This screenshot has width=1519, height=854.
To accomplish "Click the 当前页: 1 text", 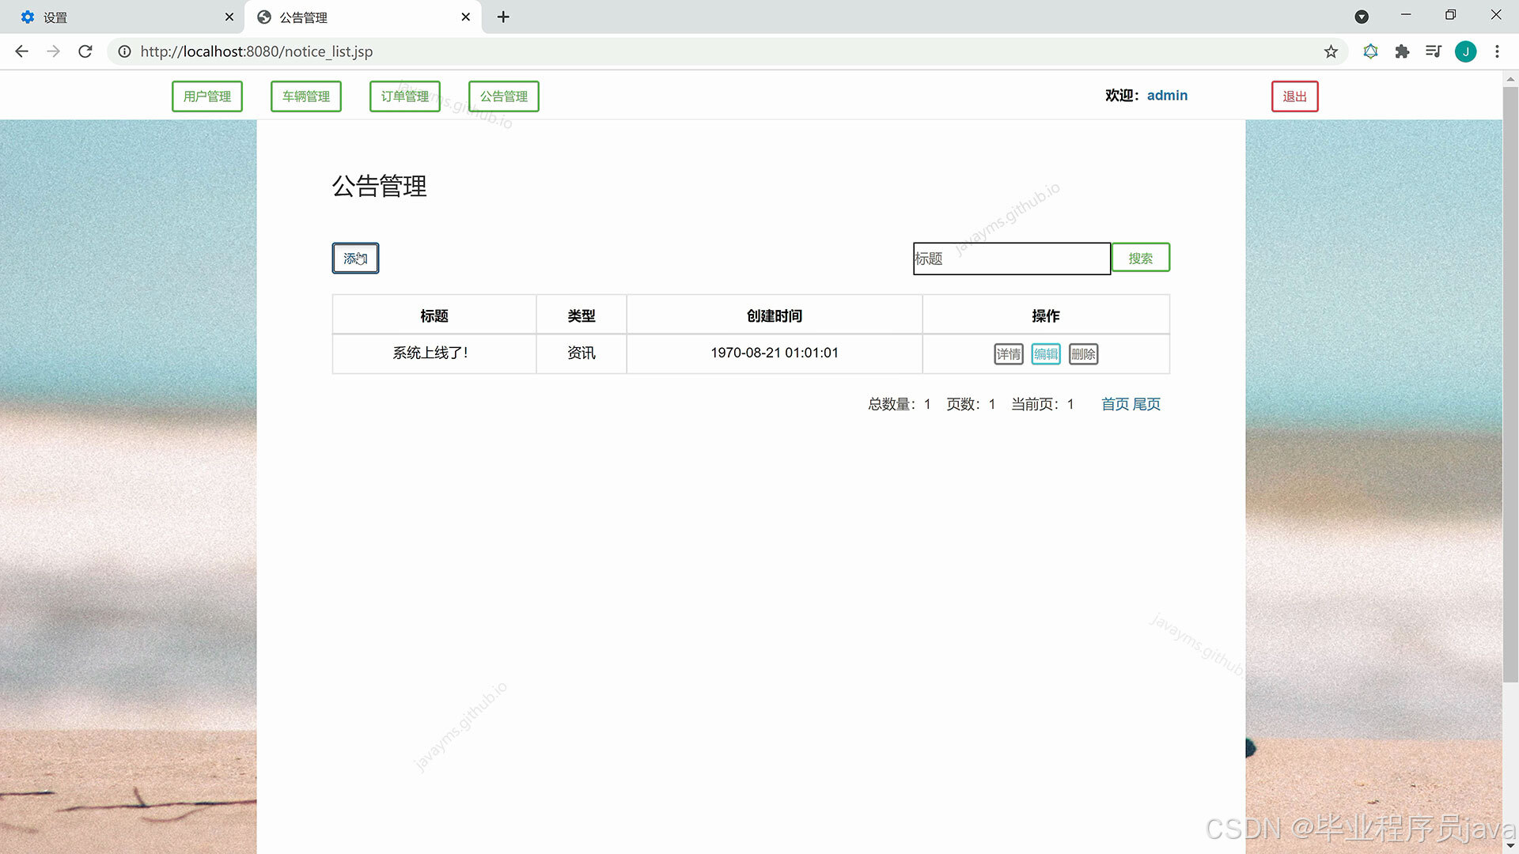I will point(1043,404).
